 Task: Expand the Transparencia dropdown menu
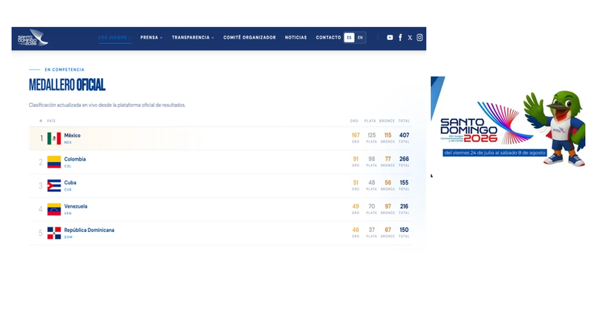(x=193, y=37)
